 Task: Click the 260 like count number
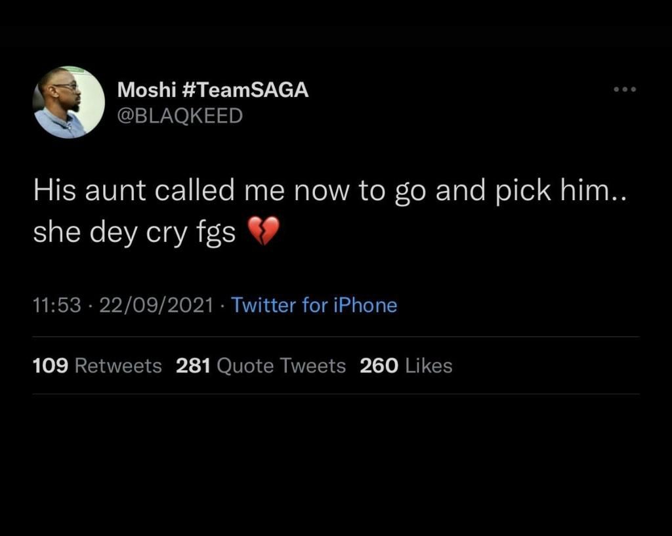click(379, 365)
